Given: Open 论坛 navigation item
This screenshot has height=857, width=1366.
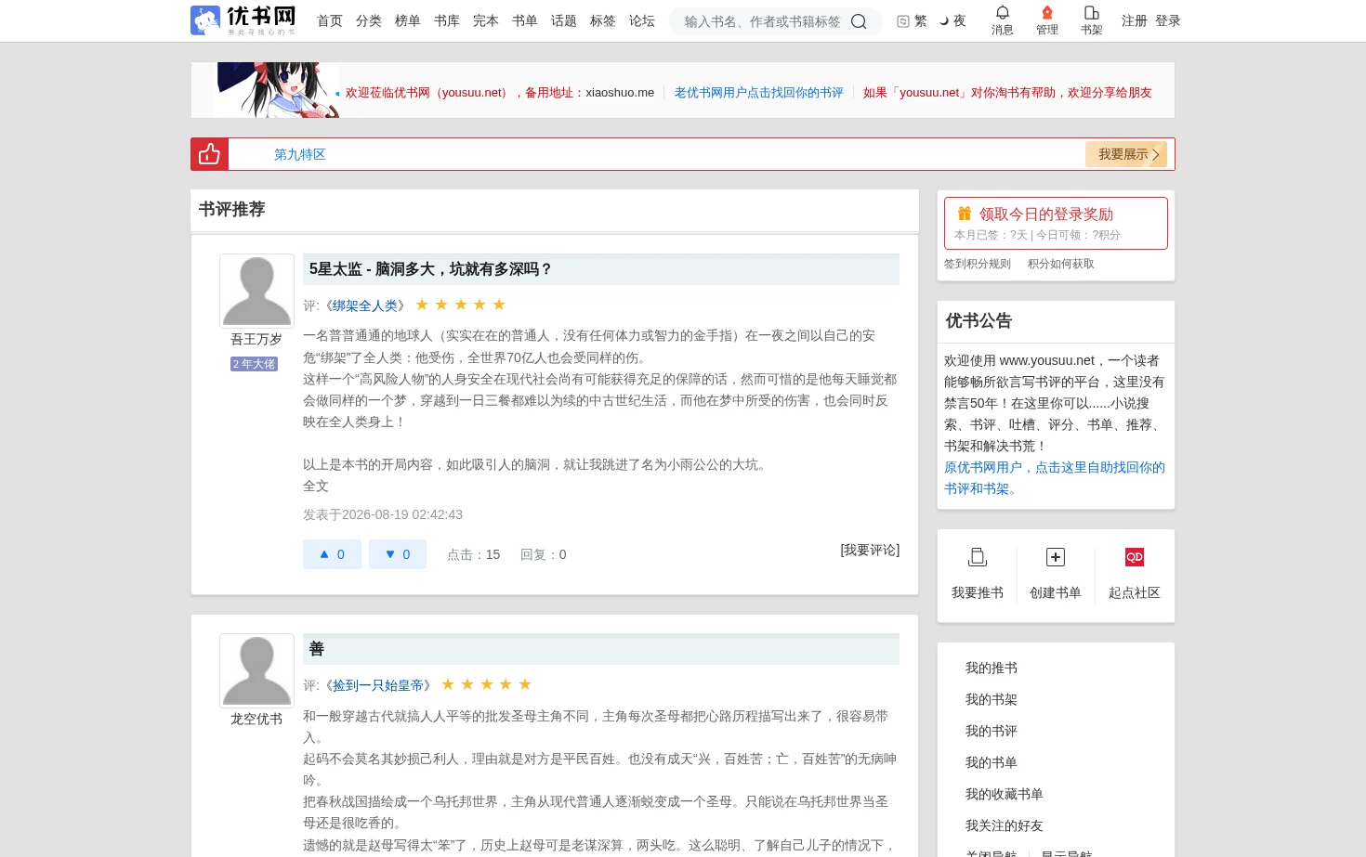Looking at the screenshot, I should click(x=642, y=20).
